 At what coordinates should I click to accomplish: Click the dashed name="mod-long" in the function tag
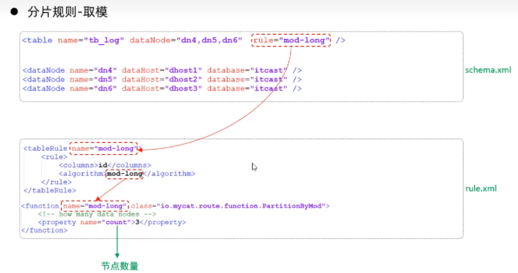pos(94,205)
